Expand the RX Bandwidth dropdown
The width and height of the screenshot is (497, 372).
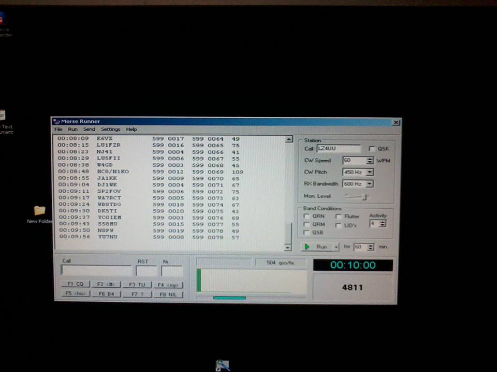[x=369, y=184]
